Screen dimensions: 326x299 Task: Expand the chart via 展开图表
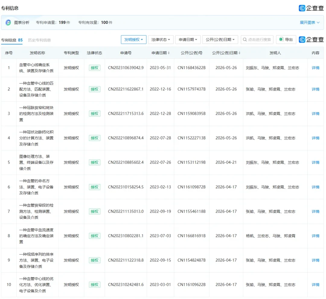(309, 22)
